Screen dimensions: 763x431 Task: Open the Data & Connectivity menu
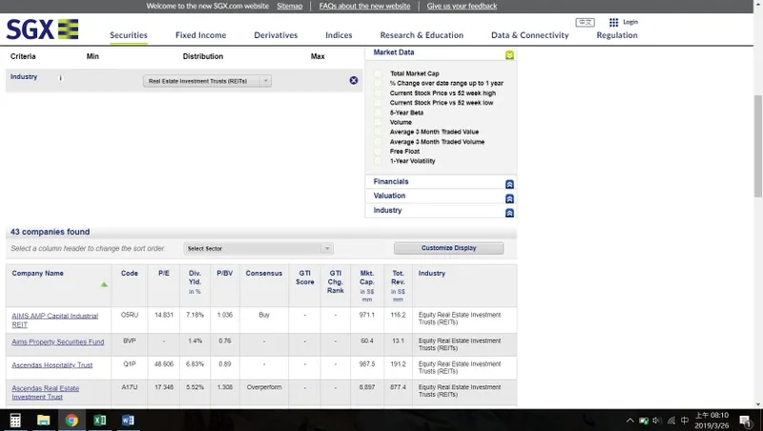tap(530, 35)
